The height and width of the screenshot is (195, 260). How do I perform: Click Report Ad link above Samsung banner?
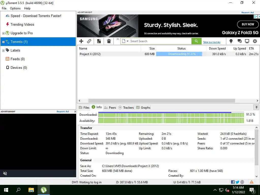pyautogui.click(x=247, y=12)
